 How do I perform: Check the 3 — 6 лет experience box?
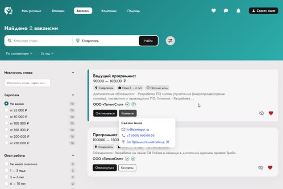click(7, 177)
